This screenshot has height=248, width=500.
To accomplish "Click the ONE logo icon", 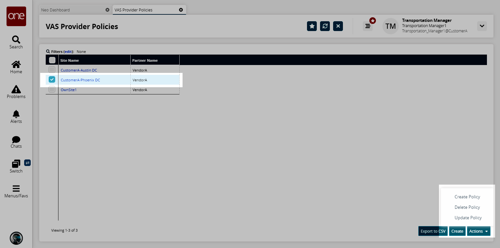I will 16,16.
